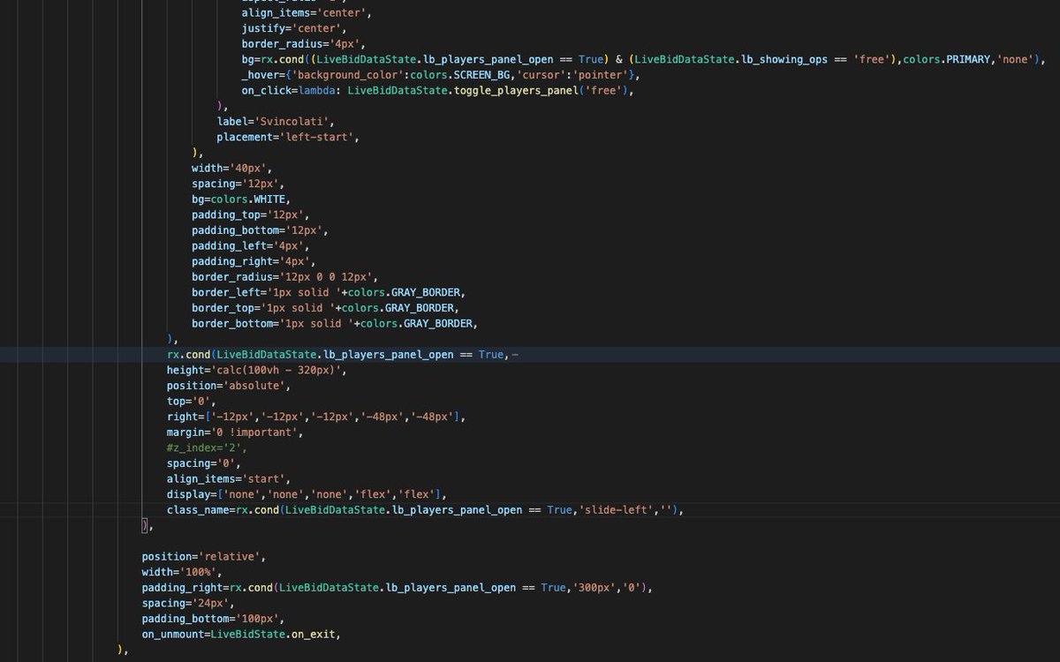Viewport: 1060px width, 662px height.
Task: Click the align_items='center' line
Action: coord(307,12)
